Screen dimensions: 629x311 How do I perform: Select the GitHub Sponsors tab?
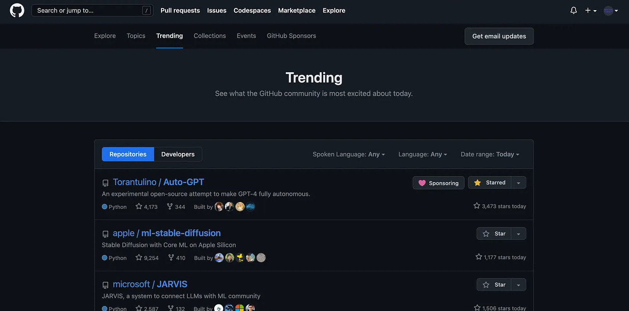point(291,36)
